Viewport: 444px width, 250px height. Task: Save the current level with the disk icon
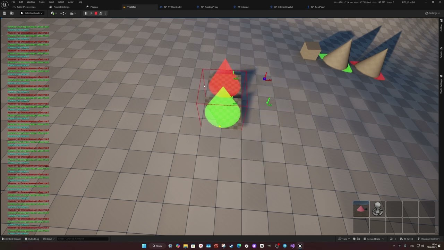5,13
